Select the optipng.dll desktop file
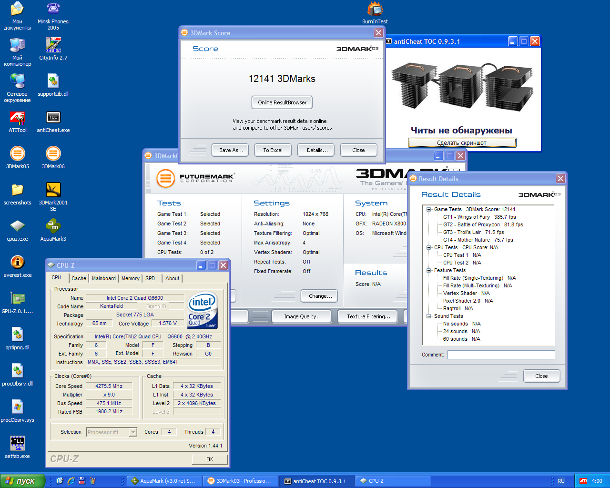The width and height of the screenshot is (610, 488). pos(18,338)
